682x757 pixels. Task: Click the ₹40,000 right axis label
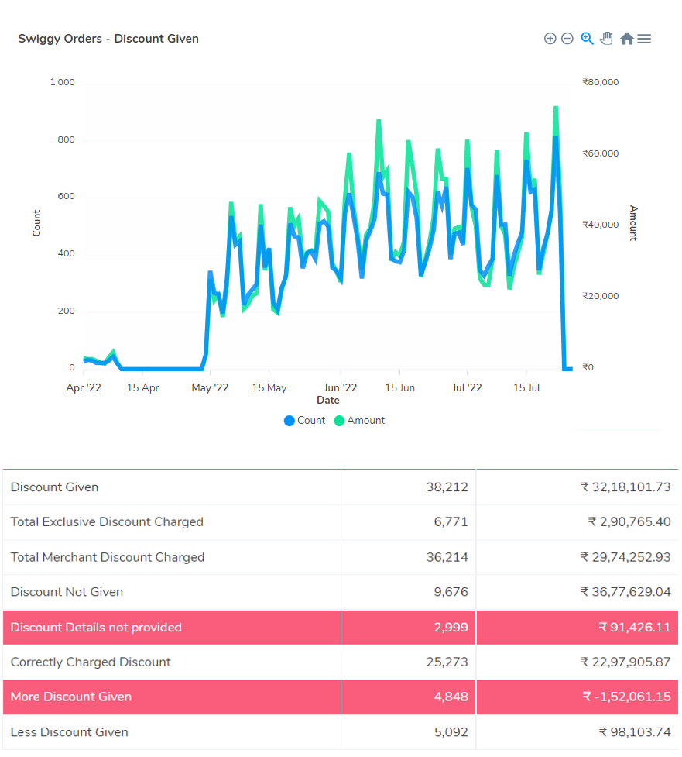pos(601,225)
